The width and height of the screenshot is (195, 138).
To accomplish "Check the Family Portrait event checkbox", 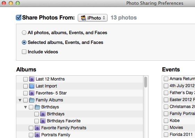I will (x=166, y=114).
